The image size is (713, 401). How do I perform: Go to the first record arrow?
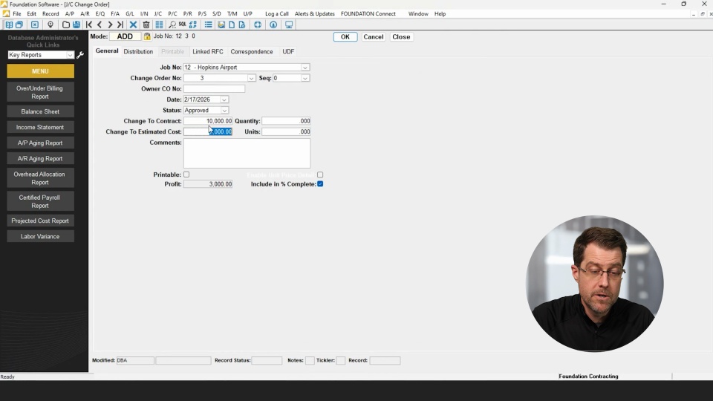tap(89, 25)
